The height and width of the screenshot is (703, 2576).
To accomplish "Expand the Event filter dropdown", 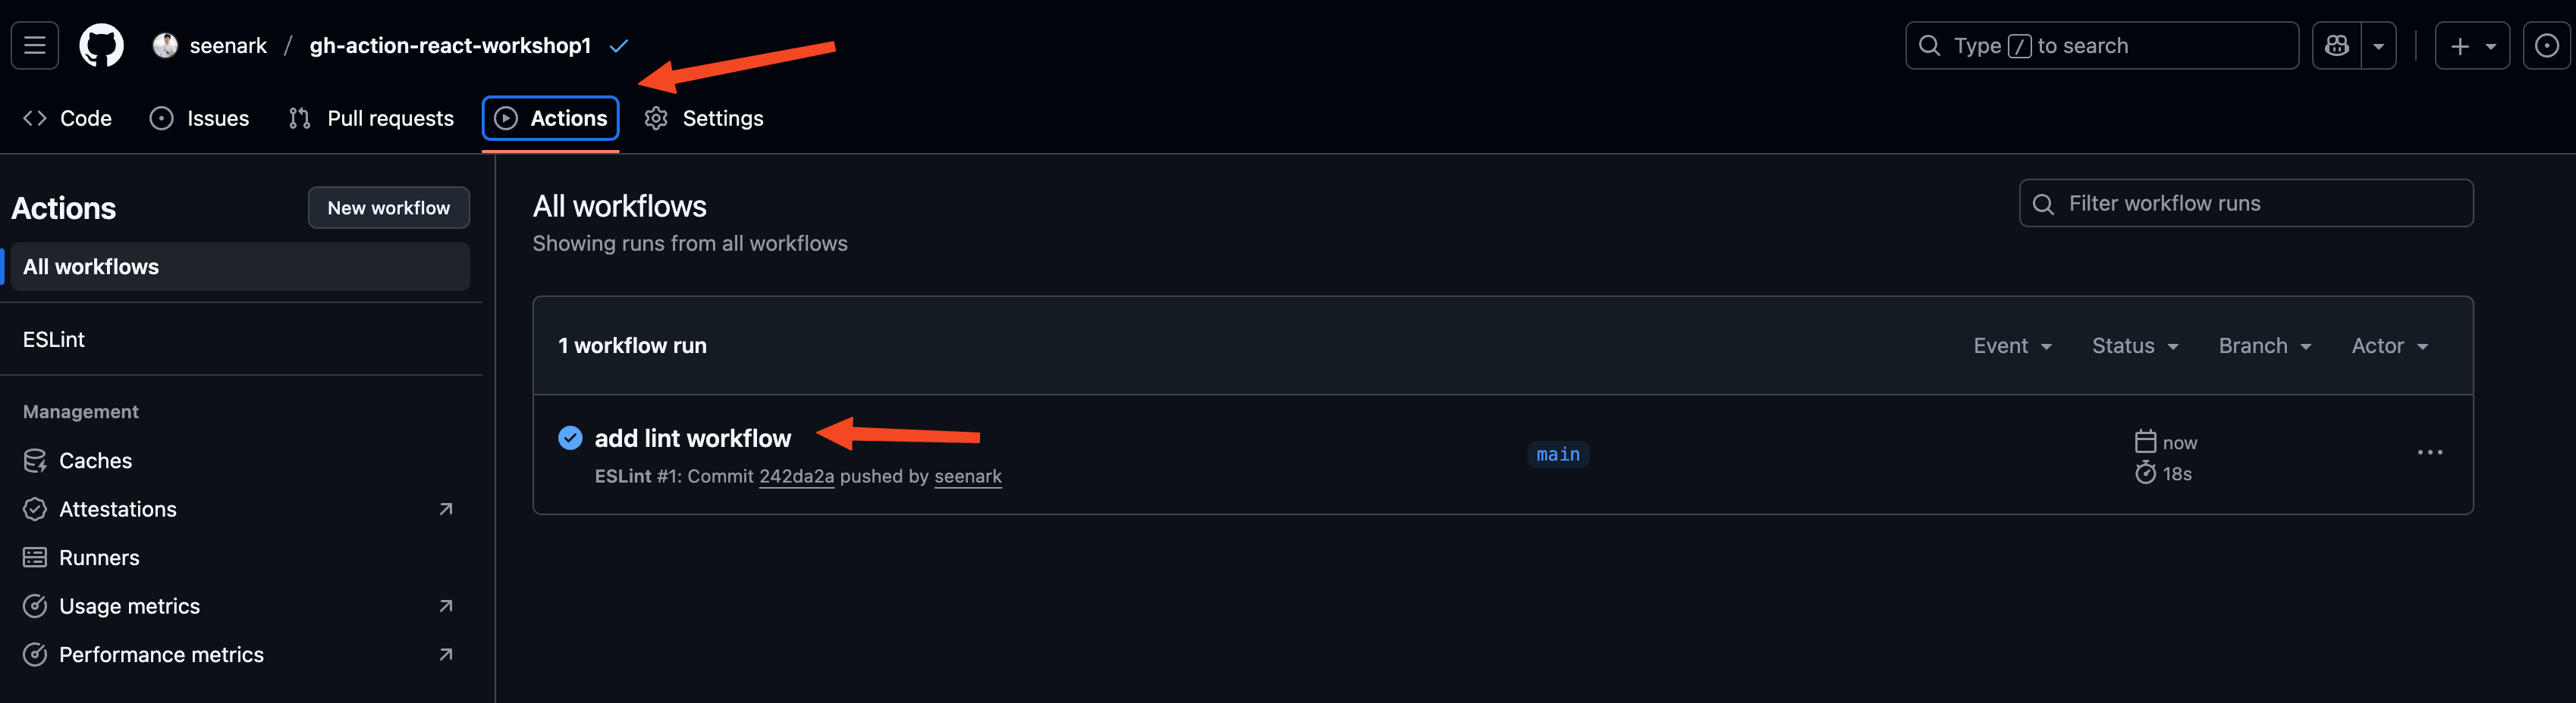I will (x=2012, y=345).
